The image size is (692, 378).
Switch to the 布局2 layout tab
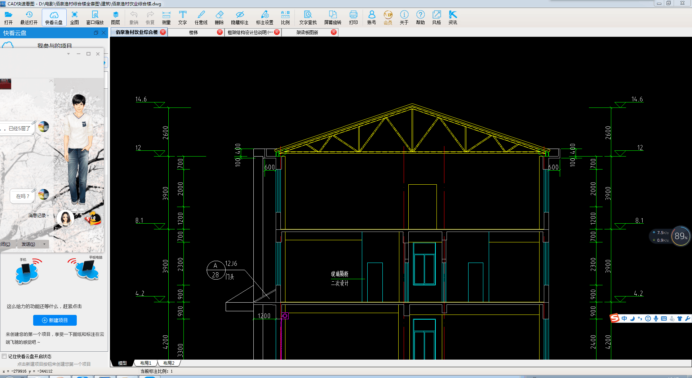(169, 363)
